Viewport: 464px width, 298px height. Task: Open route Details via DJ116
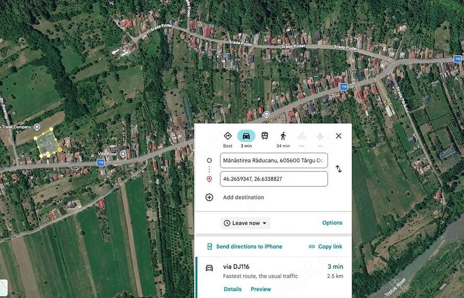233,289
